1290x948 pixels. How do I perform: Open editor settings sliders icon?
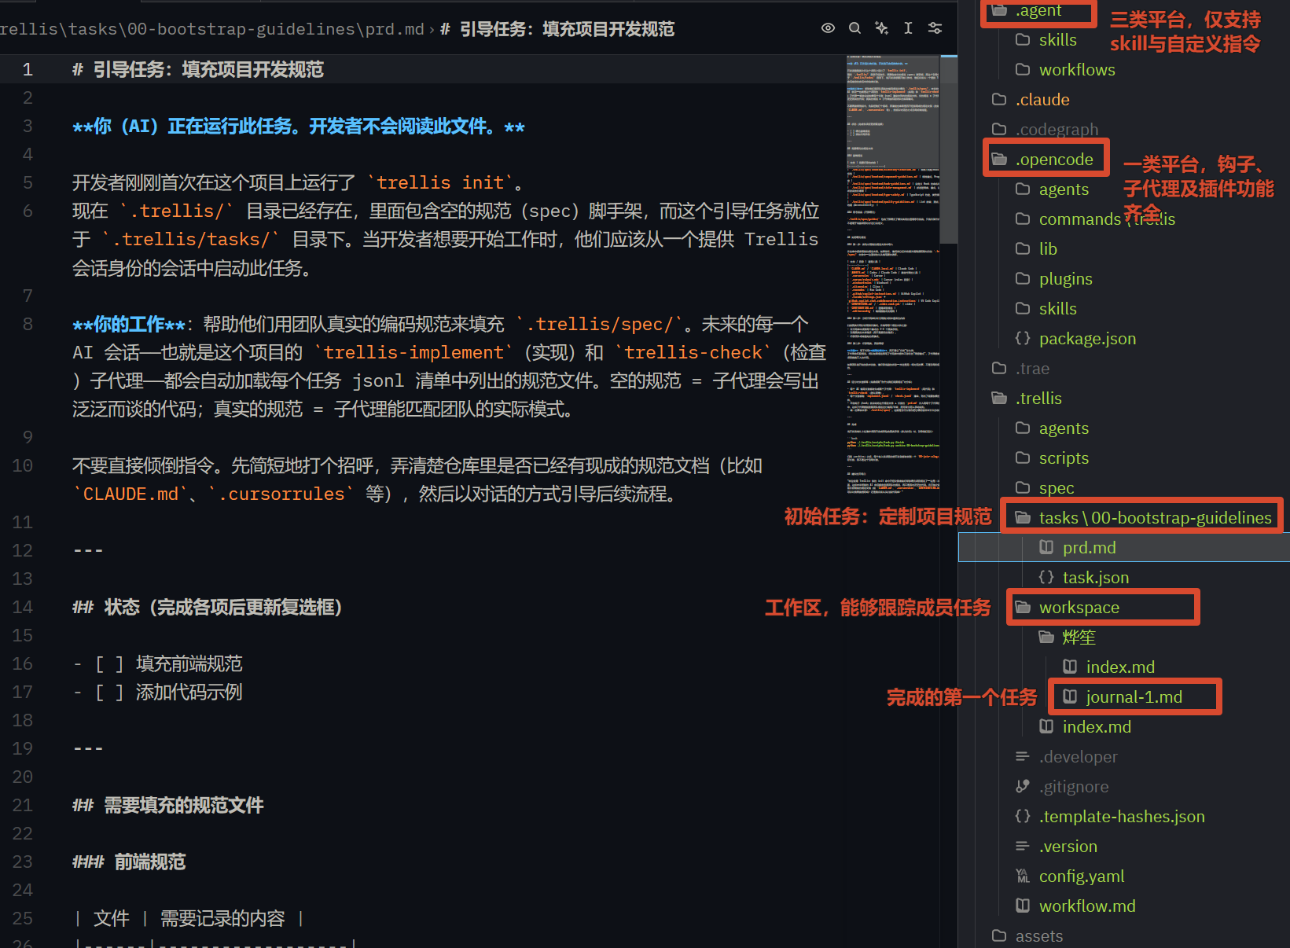[x=935, y=28]
